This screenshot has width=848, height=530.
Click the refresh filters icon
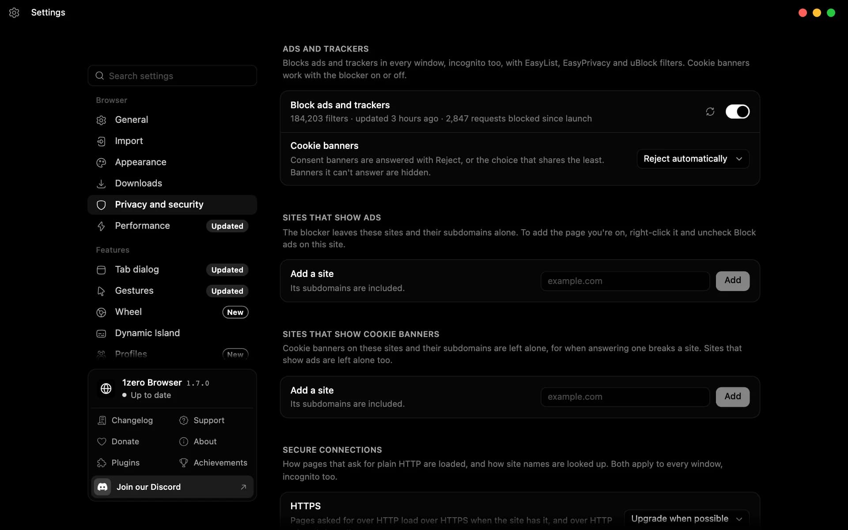[710, 112]
